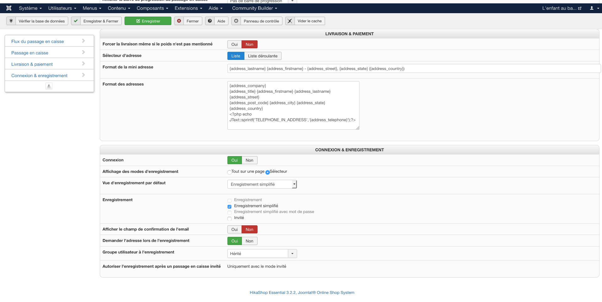Click the control panel dashboard icon
Image resolution: width=602 pixels, height=302 pixels.
point(236,21)
